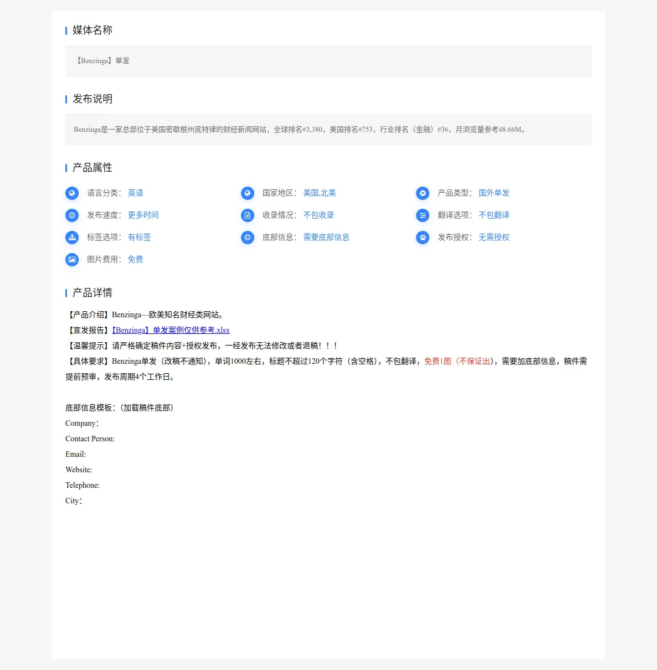
Task: Click the City： template line
Action: click(x=74, y=501)
